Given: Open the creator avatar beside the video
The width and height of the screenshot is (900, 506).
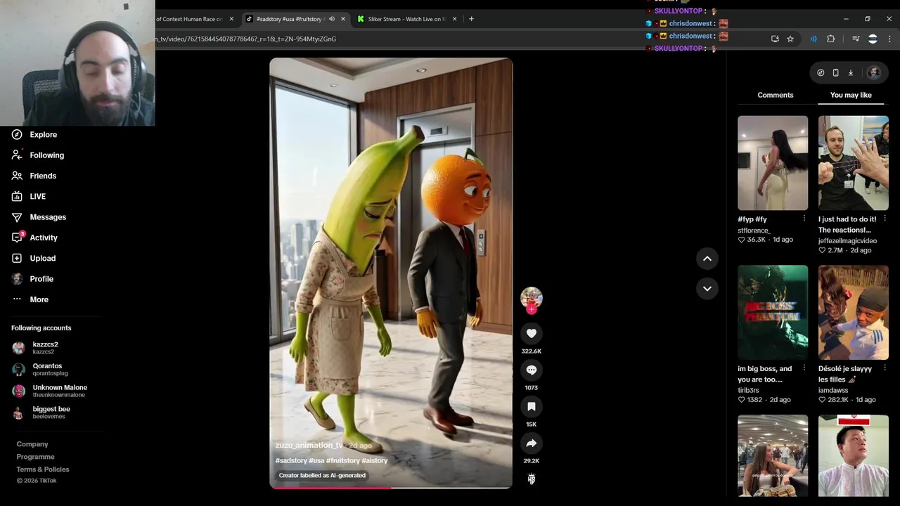Looking at the screenshot, I should [x=532, y=297].
